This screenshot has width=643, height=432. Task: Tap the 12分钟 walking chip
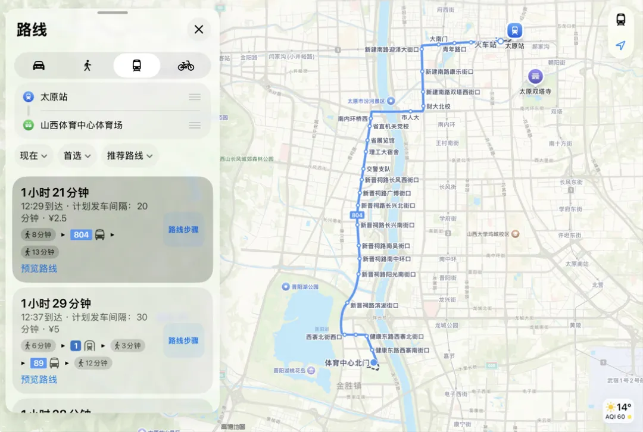point(93,363)
